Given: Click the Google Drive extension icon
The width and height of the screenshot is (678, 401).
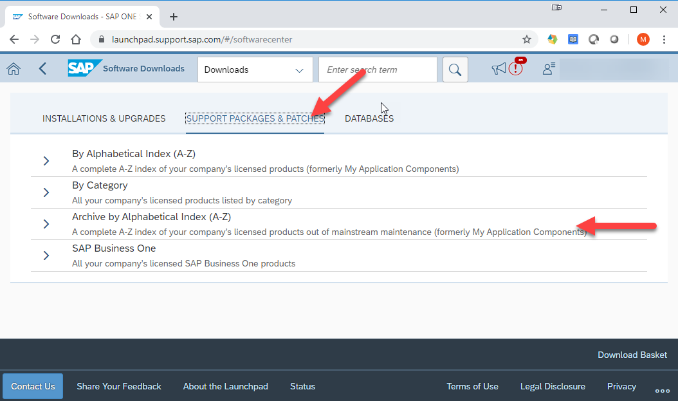Looking at the screenshot, I should pyautogui.click(x=552, y=39).
